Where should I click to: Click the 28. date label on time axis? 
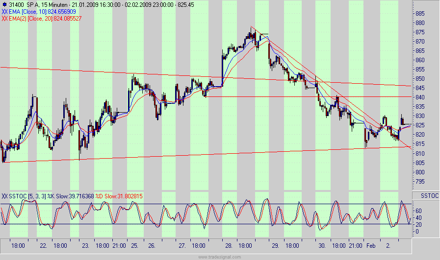[x=229, y=246]
